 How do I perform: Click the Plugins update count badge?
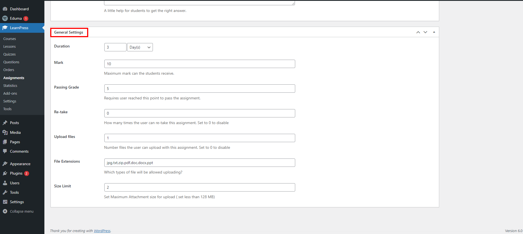point(27,173)
